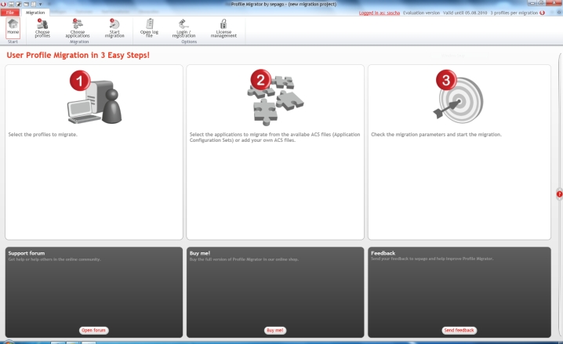Click the red sepago icon beside profiles limit

pyautogui.click(x=543, y=13)
